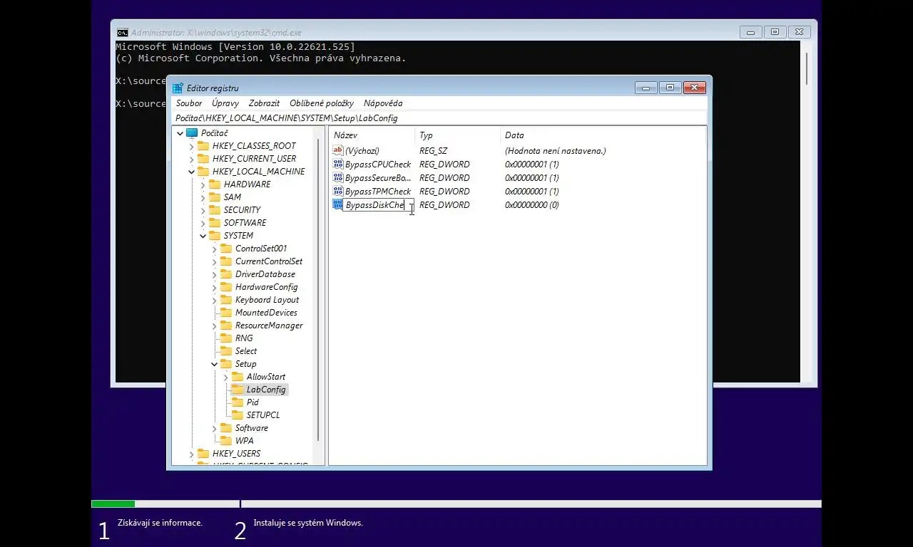Select the Select key in tree

click(246, 351)
